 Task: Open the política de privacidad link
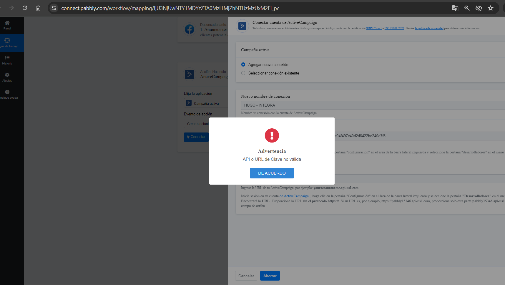pyautogui.click(x=429, y=28)
